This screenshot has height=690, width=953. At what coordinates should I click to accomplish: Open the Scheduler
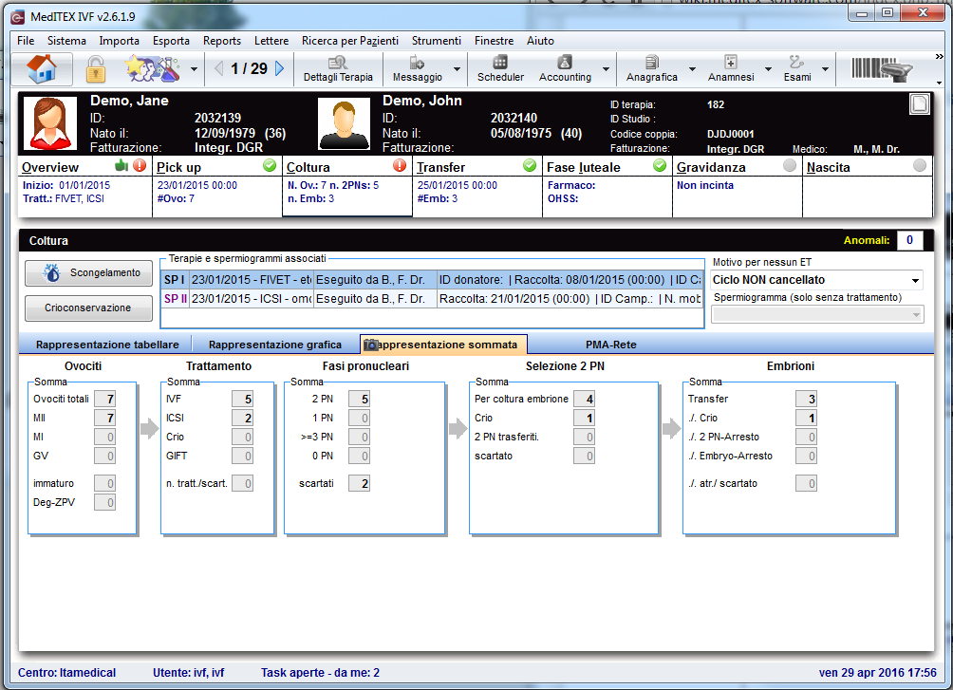pyautogui.click(x=500, y=68)
